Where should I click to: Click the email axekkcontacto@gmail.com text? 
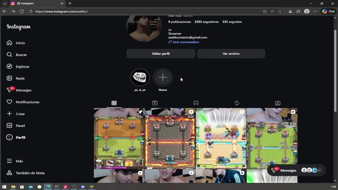pos(188,37)
